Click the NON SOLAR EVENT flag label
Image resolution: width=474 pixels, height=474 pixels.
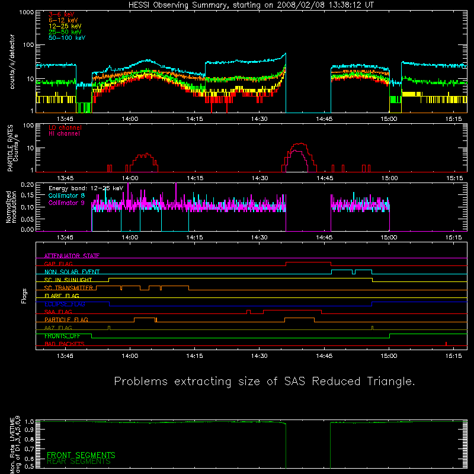pyautogui.click(x=72, y=272)
